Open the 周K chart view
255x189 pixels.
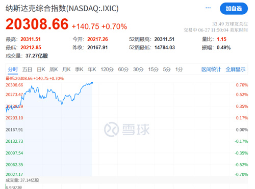pos(54,69)
